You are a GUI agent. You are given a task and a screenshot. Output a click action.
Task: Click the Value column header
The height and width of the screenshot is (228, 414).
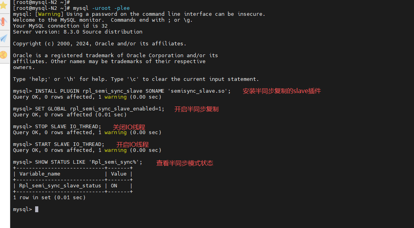pyautogui.click(x=118, y=174)
